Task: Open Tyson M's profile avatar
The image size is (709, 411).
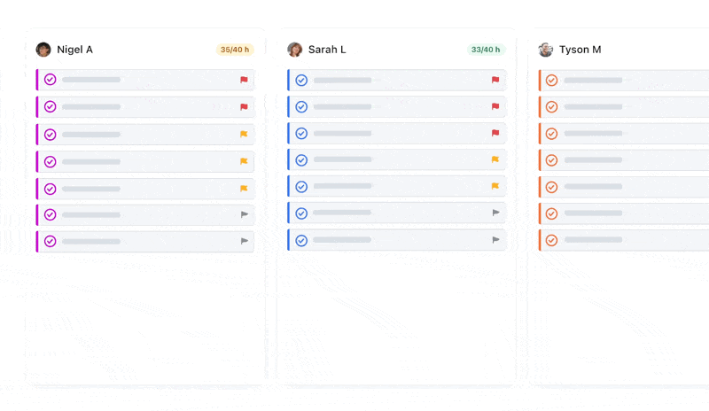Action: (546, 50)
